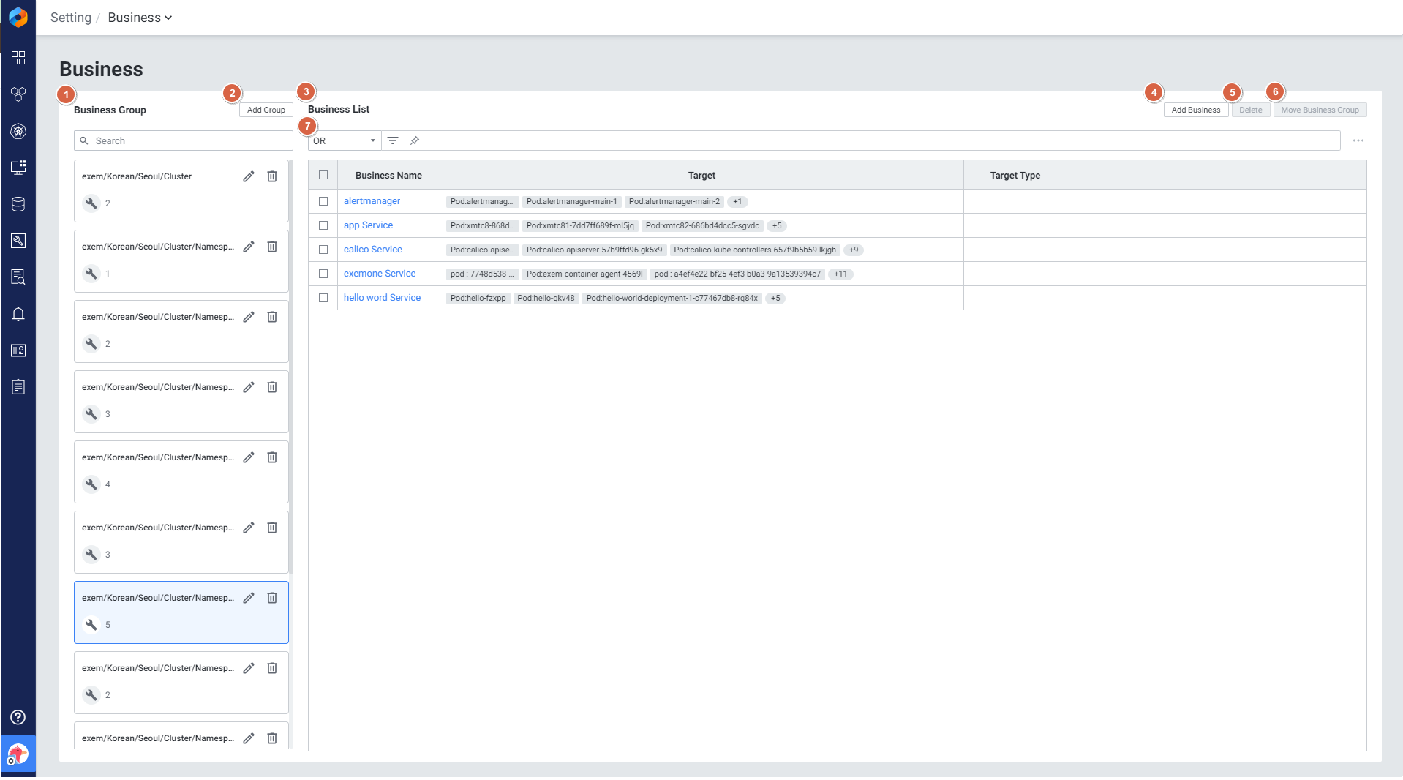This screenshot has width=1403, height=780.
Task: Open the dashboard grid icon in sidebar
Action: tap(18, 58)
